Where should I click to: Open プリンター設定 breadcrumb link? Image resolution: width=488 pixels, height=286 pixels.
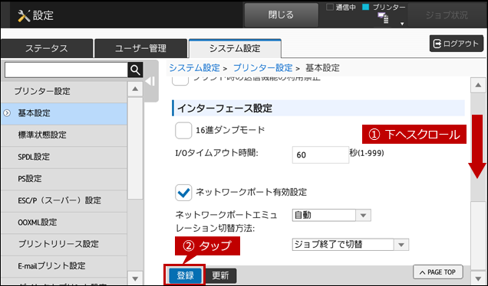[x=262, y=67]
